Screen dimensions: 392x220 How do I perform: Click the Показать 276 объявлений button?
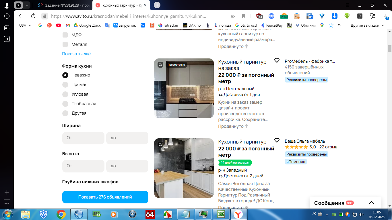point(105,197)
